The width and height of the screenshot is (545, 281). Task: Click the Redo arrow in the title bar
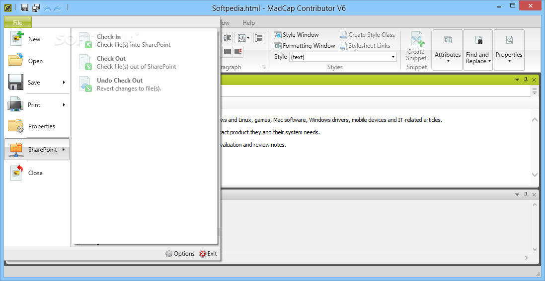[58, 7]
